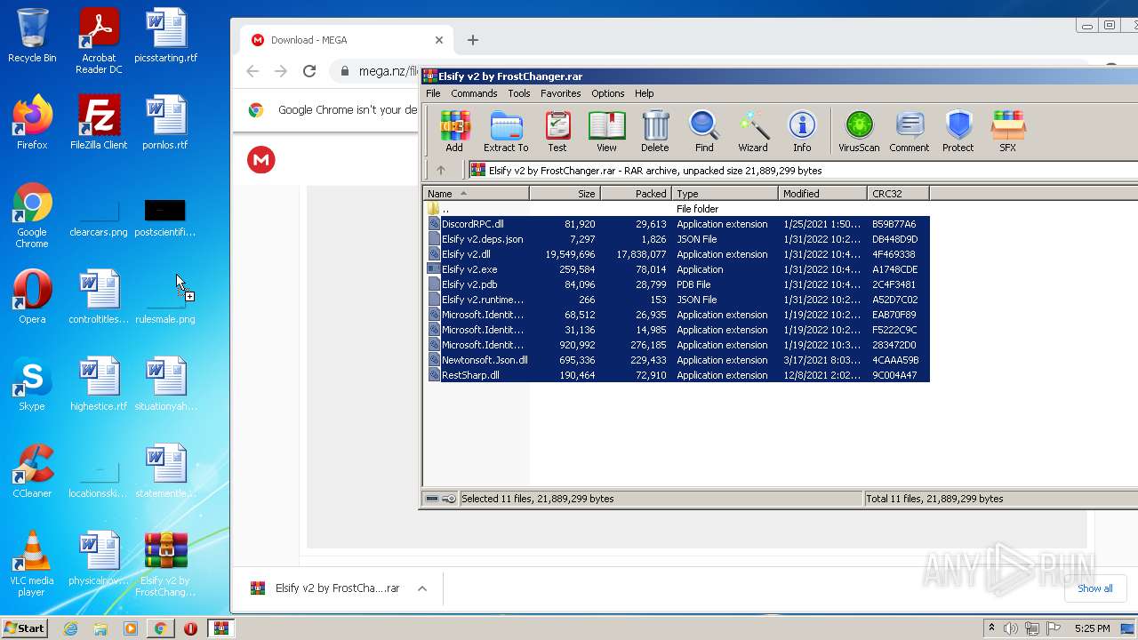Open the Info toolbar icon
Image resolution: width=1138 pixels, height=640 pixels.
click(802, 132)
